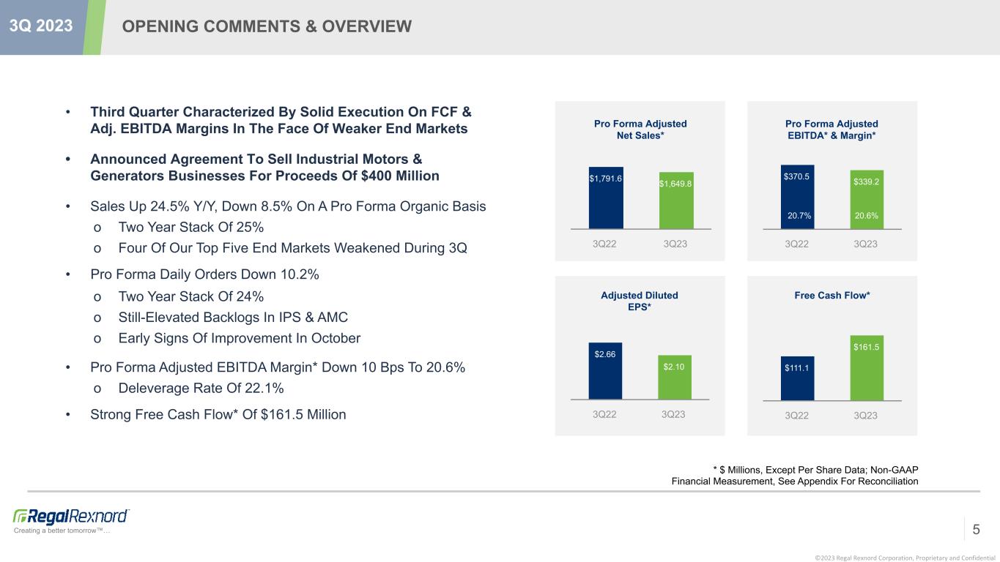The width and height of the screenshot is (1000, 562).
Task: Click the Early Signs Of Improvement In October line
Action: tap(239, 338)
